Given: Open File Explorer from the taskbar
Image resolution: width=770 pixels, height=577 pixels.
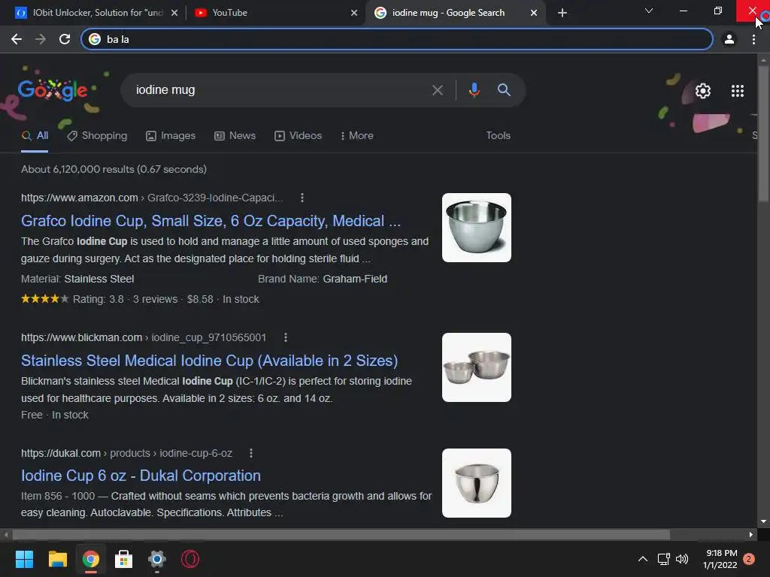Looking at the screenshot, I should (57, 559).
